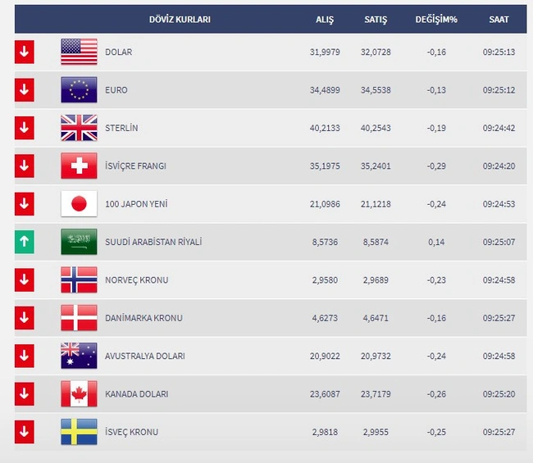This screenshot has width=533, height=463.
Task: Click the European Union flag icon
Action: (x=79, y=90)
